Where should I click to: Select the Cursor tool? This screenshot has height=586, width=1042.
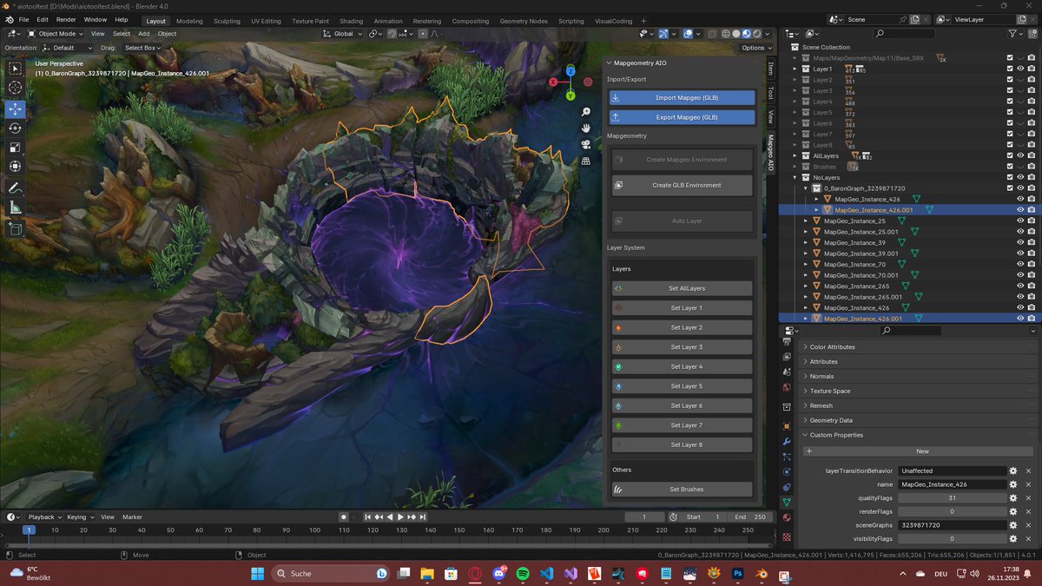click(15, 88)
